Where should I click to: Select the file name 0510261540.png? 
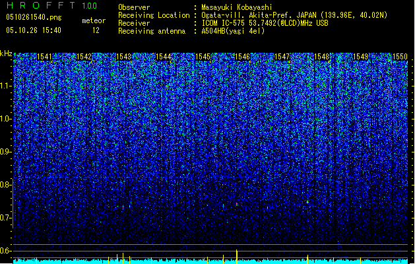[x=34, y=17]
